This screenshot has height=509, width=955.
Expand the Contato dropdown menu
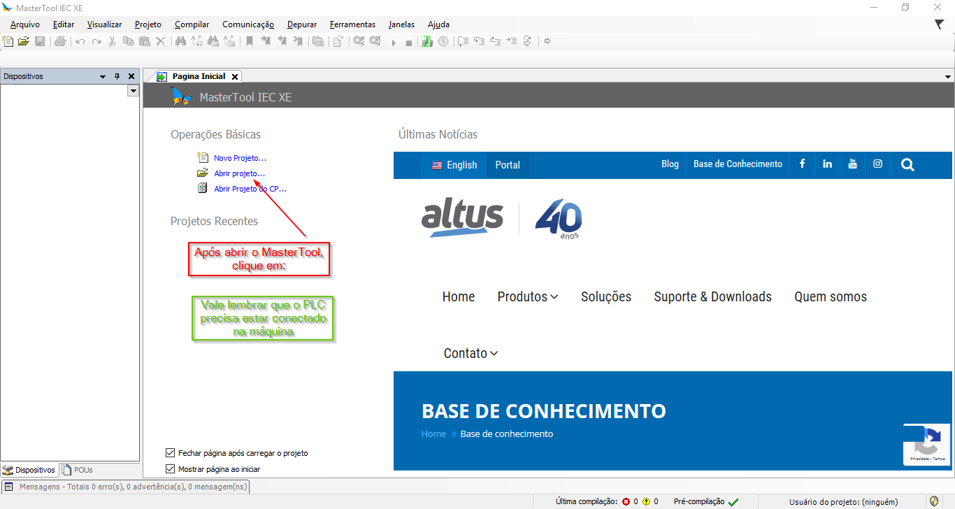(471, 354)
